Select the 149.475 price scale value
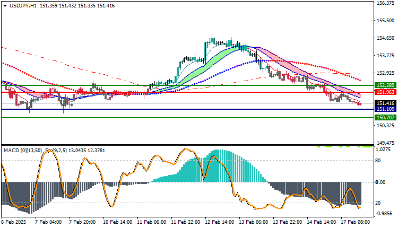 pyautogui.click(x=386, y=143)
